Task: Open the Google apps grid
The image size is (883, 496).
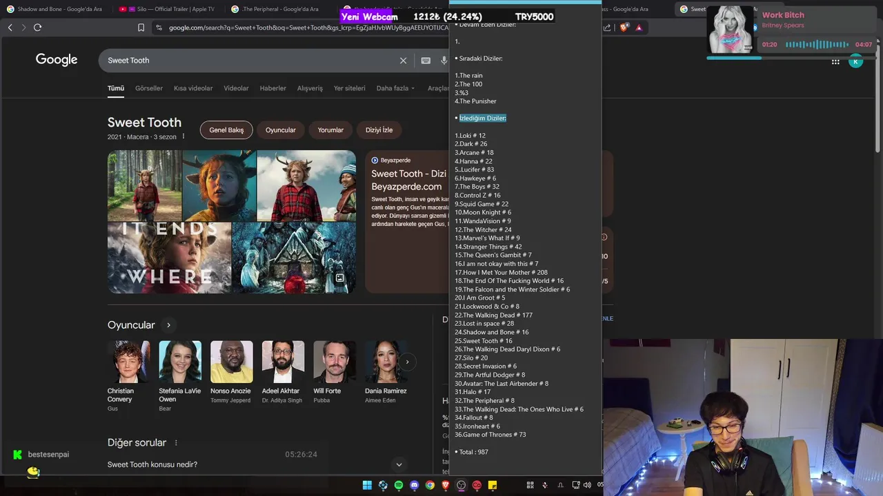Action: (x=835, y=62)
